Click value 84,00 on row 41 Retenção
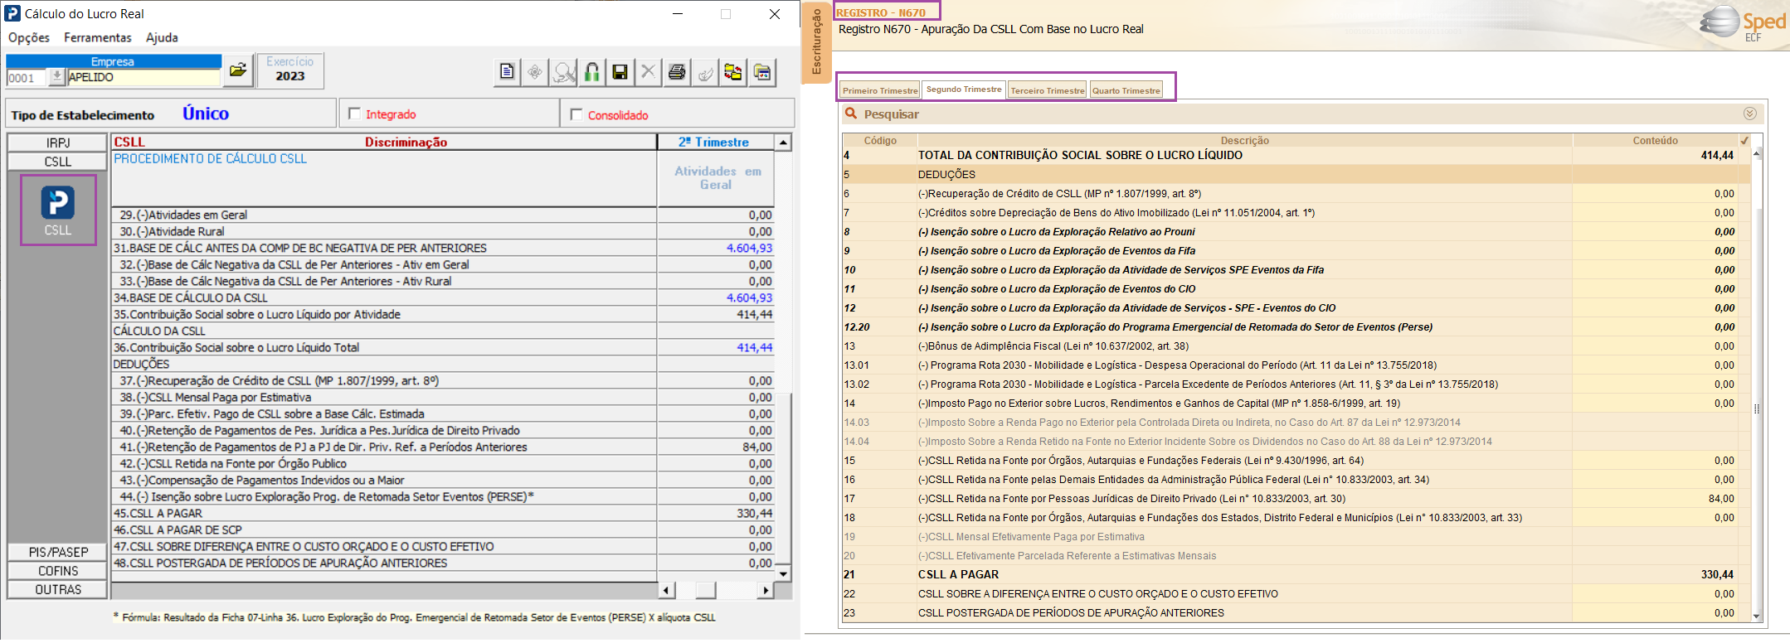 coord(757,447)
